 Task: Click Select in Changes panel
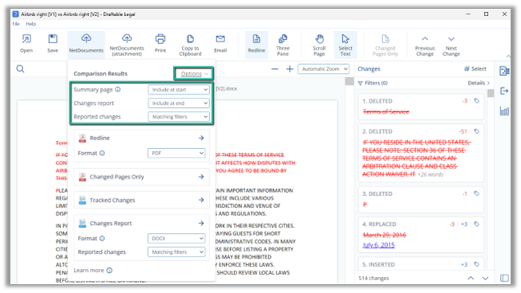[x=475, y=69]
